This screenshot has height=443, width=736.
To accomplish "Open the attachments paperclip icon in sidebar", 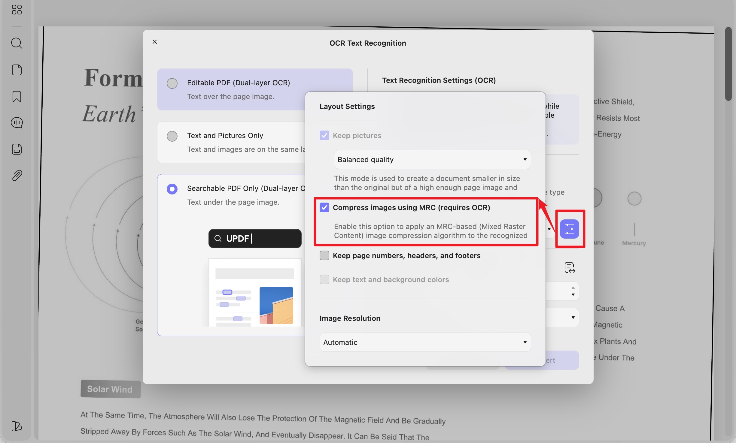I will (17, 176).
